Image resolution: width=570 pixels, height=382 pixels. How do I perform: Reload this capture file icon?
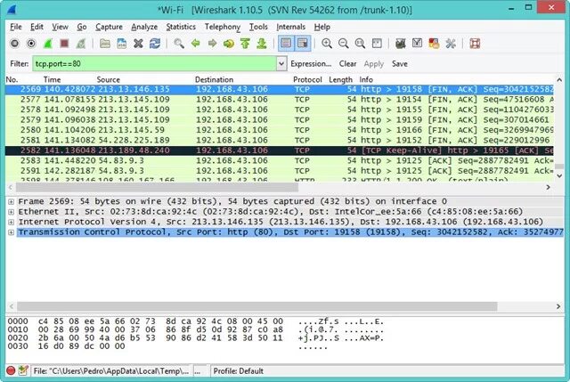click(155, 44)
